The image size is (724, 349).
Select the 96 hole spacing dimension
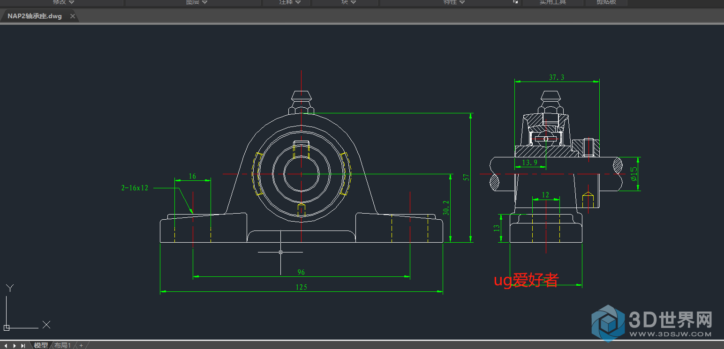coord(302,272)
